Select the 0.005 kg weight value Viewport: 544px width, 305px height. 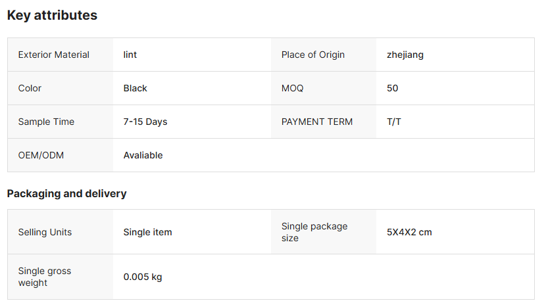pos(143,277)
